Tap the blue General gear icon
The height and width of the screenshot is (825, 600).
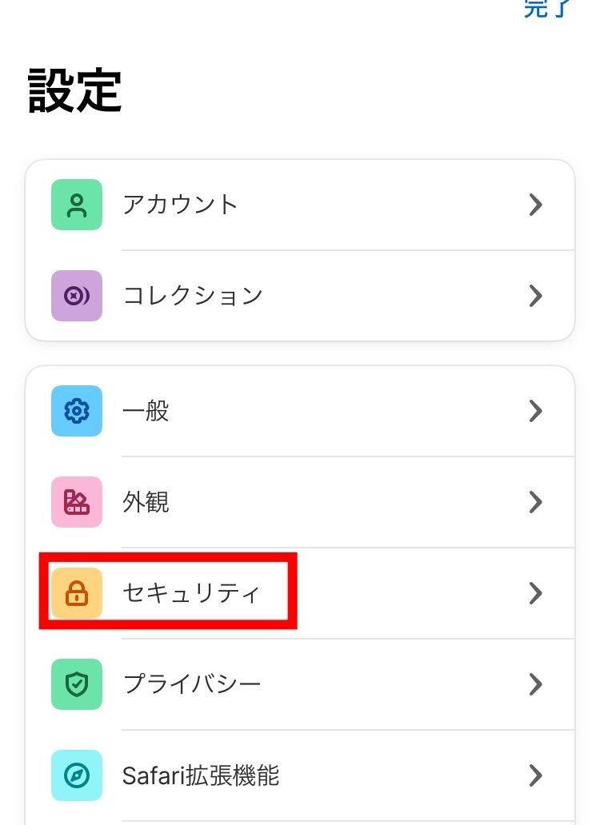[x=77, y=411]
